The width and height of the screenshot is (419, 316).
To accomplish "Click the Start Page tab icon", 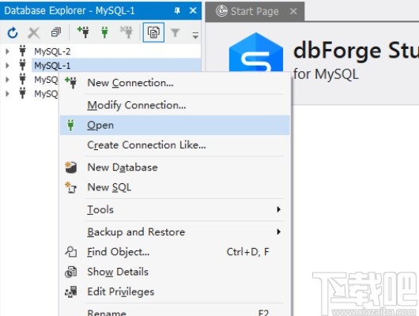I will pyautogui.click(x=221, y=11).
